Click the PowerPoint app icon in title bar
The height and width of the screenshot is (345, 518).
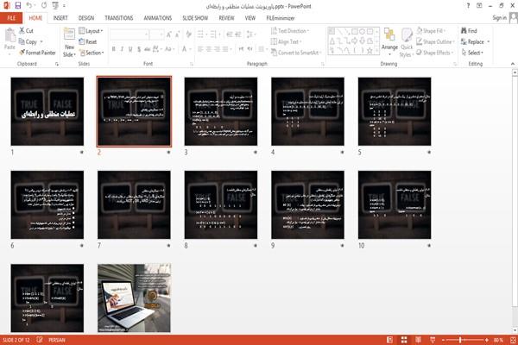[x=7, y=5]
